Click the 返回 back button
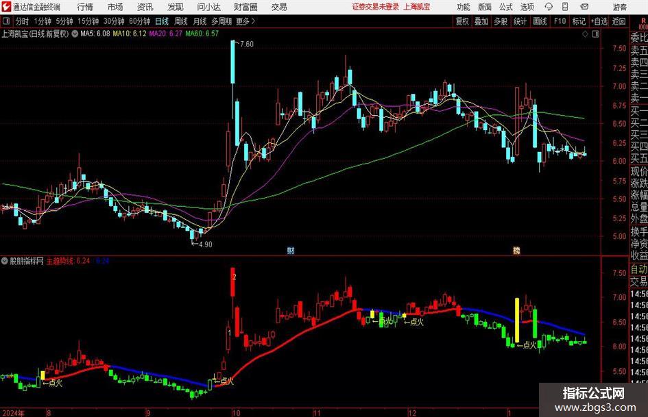The image size is (648, 417). click(x=619, y=21)
